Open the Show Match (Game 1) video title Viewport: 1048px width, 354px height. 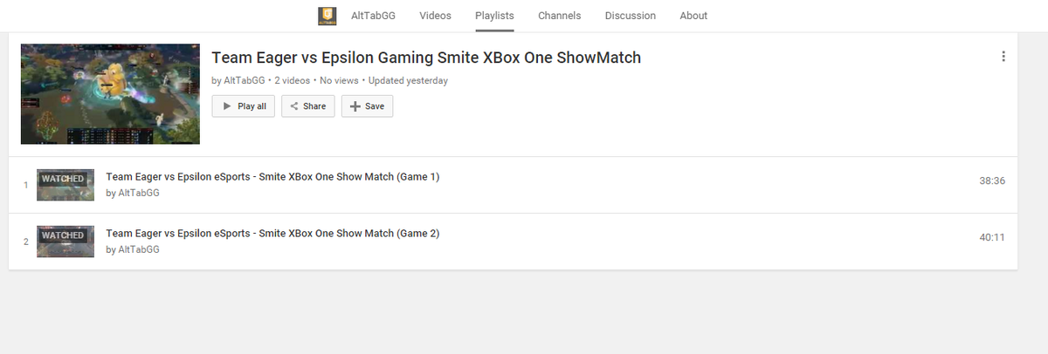click(272, 177)
